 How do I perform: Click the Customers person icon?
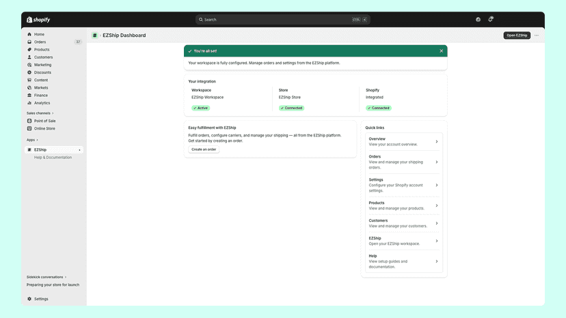[x=29, y=57]
